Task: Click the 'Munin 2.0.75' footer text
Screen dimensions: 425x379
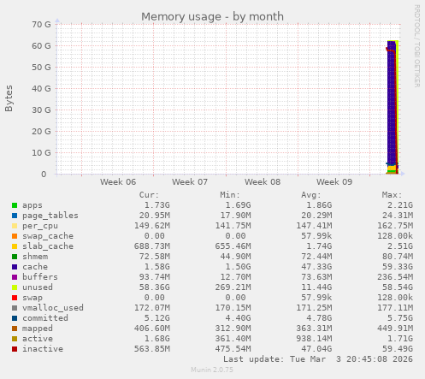Action: click(x=212, y=370)
